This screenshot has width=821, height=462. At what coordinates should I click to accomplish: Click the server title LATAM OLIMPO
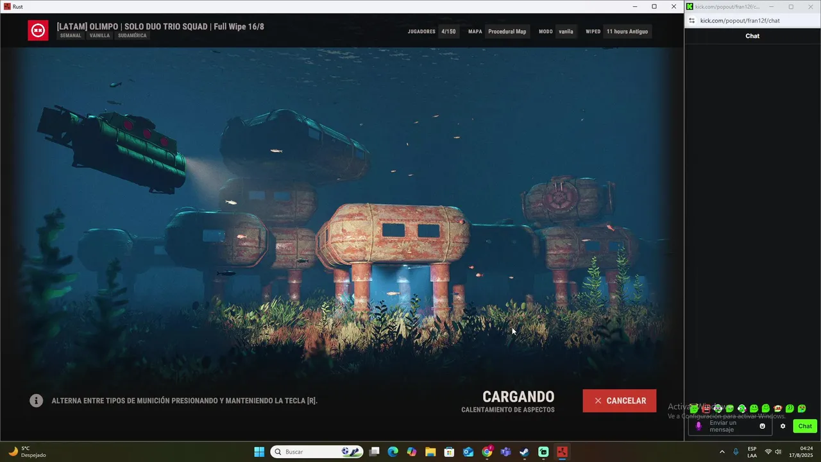(160, 26)
